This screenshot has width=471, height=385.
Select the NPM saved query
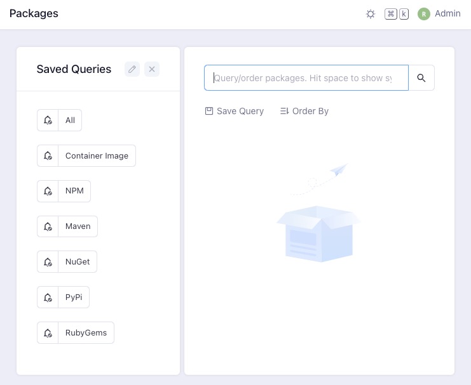[x=74, y=191]
